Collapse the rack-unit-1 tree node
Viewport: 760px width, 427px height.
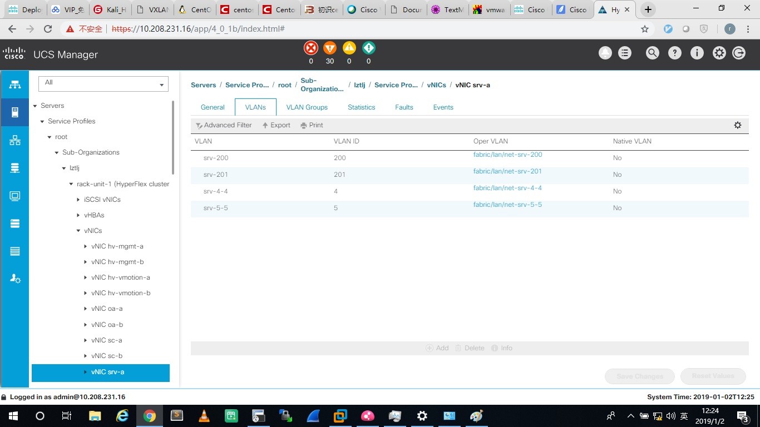71,184
